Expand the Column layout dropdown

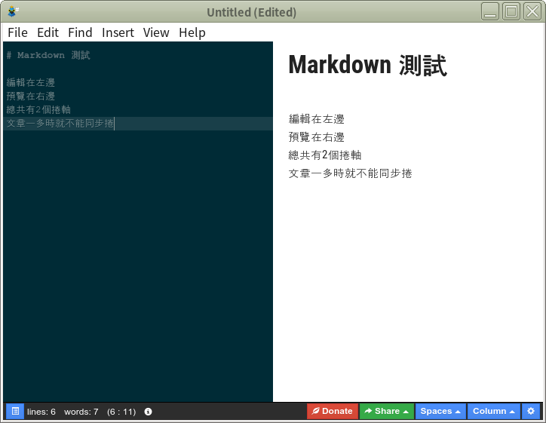pyautogui.click(x=494, y=411)
